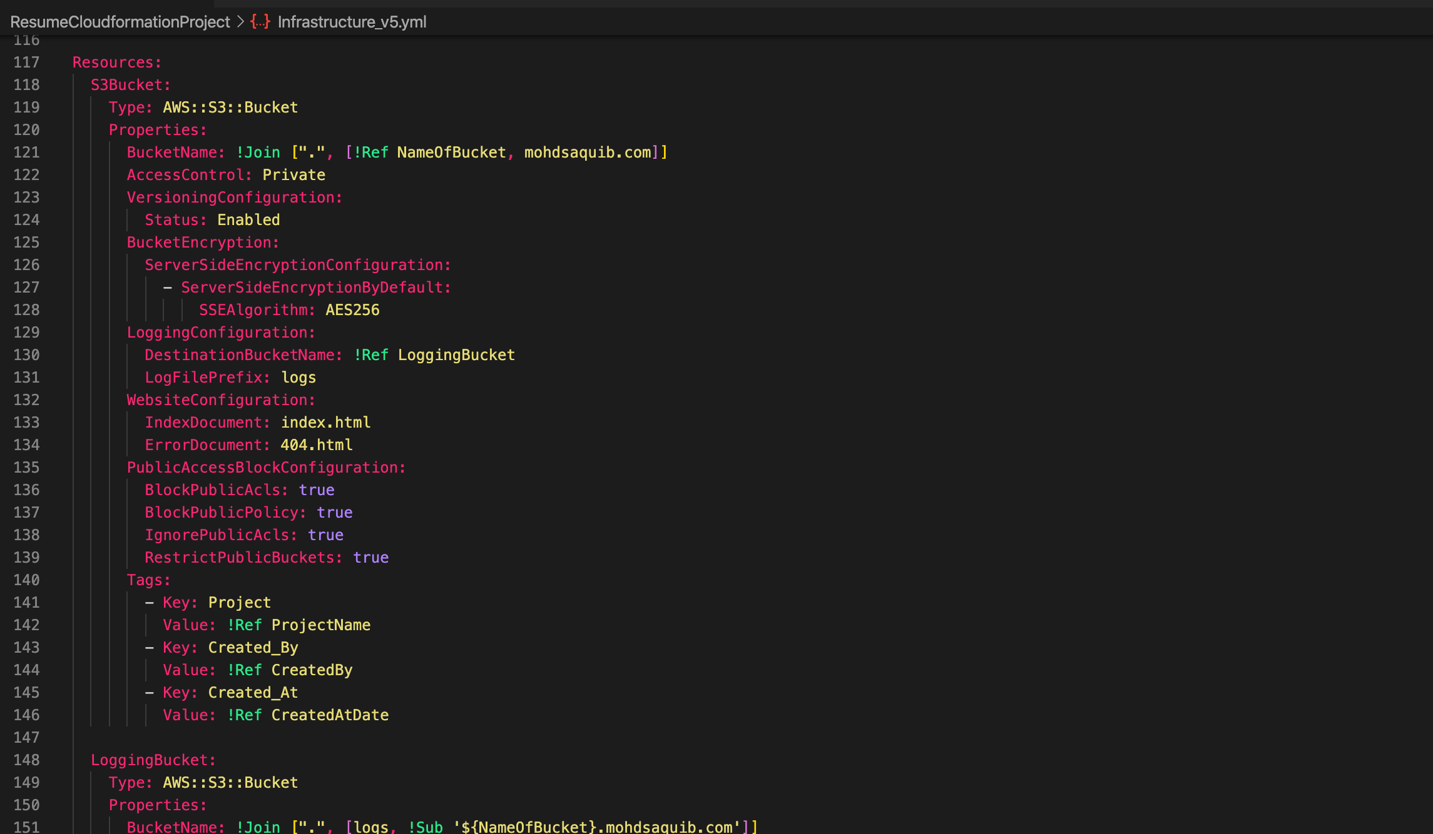Click the !Sub tag on line 151
The height and width of the screenshot is (834, 1433).
(425, 827)
